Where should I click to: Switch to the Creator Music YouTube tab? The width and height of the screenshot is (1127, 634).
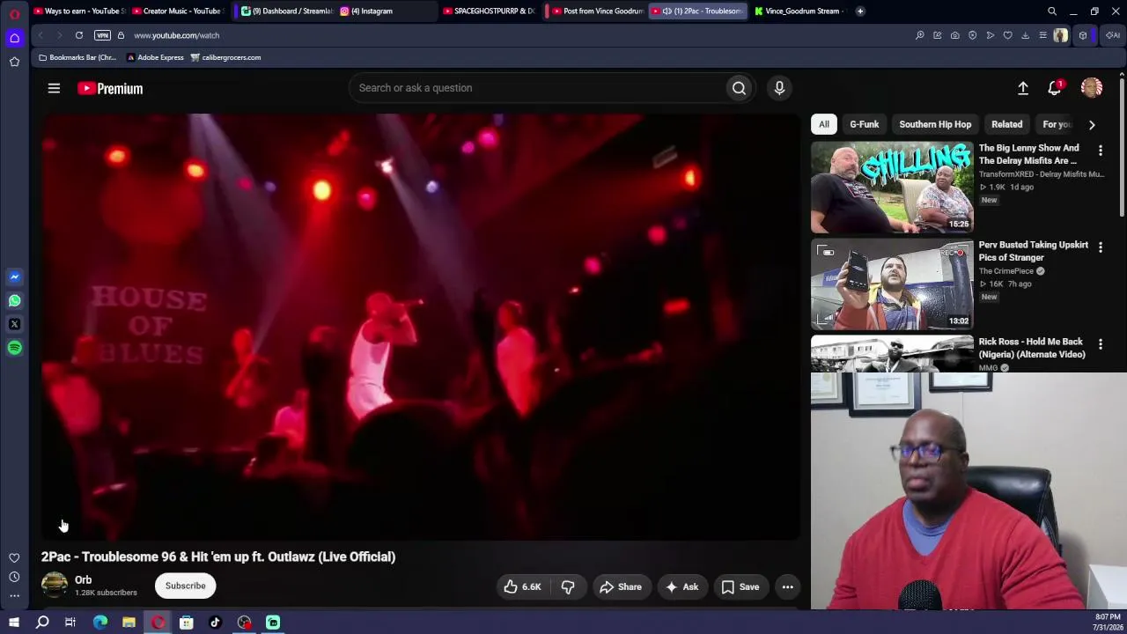click(179, 11)
